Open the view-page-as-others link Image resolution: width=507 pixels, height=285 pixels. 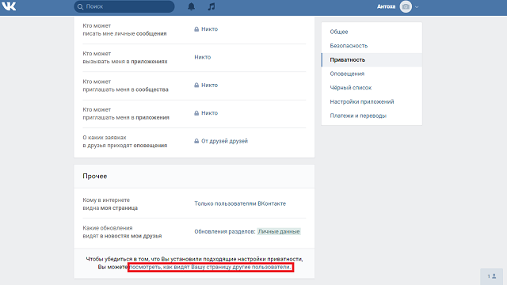(x=210, y=267)
